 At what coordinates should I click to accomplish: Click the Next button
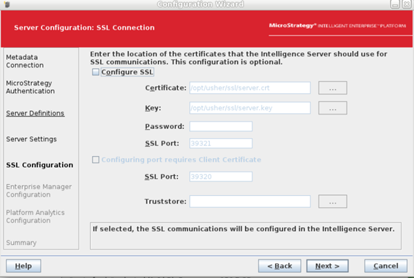327,266
